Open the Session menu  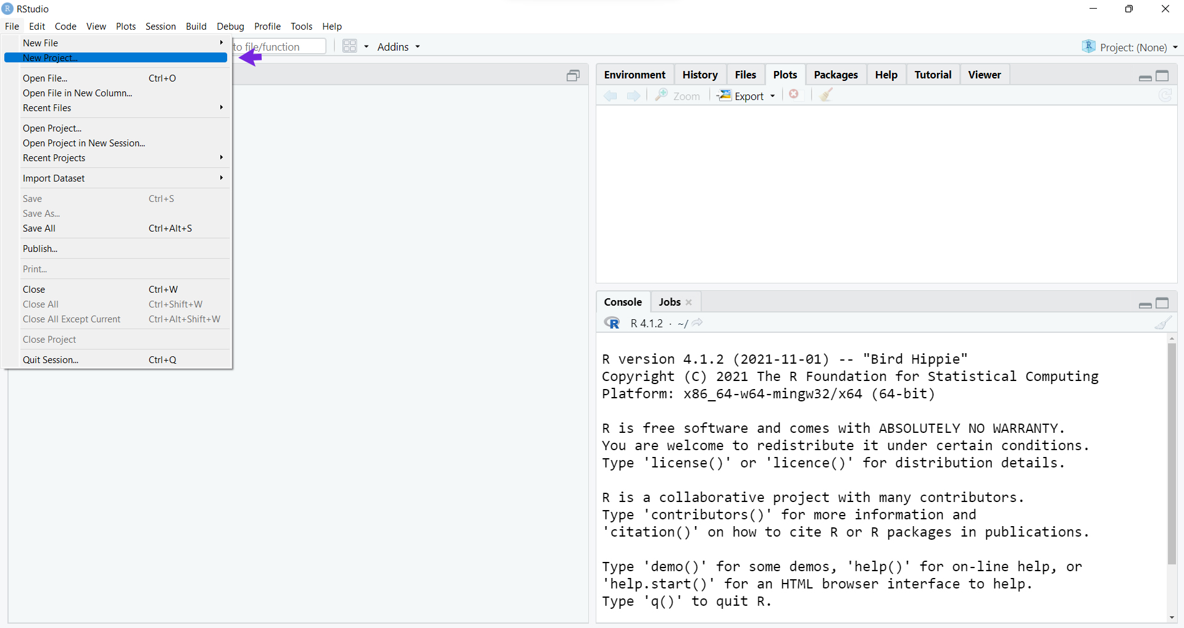tap(161, 26)
